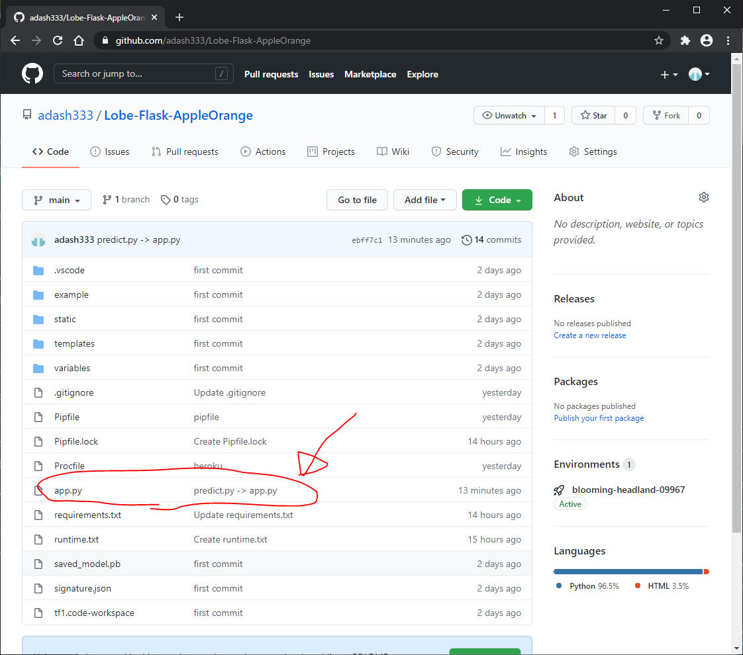This screenshot has height=655, width=743.
Task: Open commit hash ebff7c1
Action: click(367, 240)
